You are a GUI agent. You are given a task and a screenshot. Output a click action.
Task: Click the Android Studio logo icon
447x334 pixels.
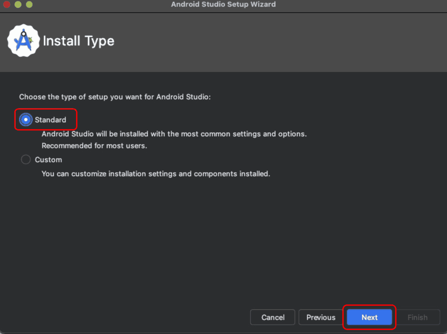(x=24, y=41)
